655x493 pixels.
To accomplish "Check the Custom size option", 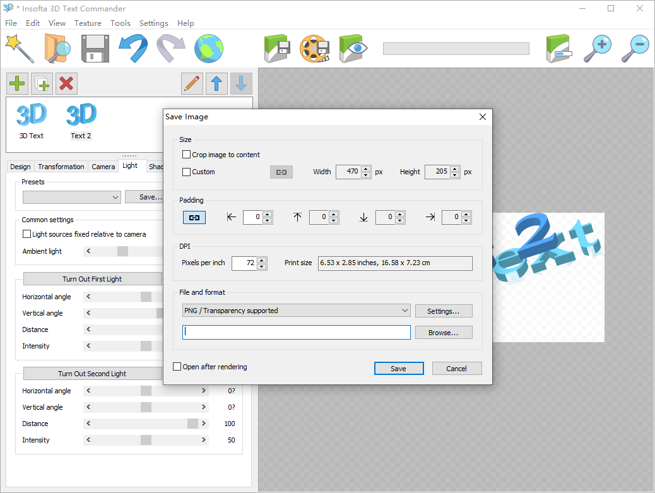I will pos(187,171).
